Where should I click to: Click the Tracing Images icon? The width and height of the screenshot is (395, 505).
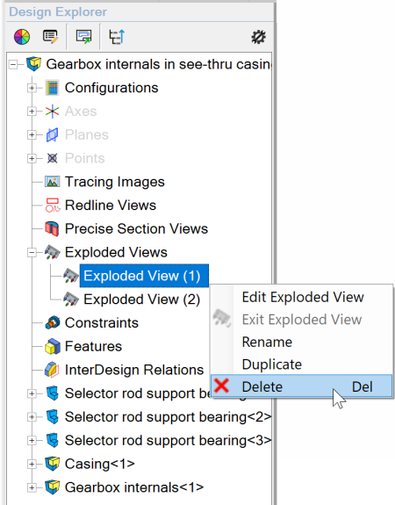point(52,182)
